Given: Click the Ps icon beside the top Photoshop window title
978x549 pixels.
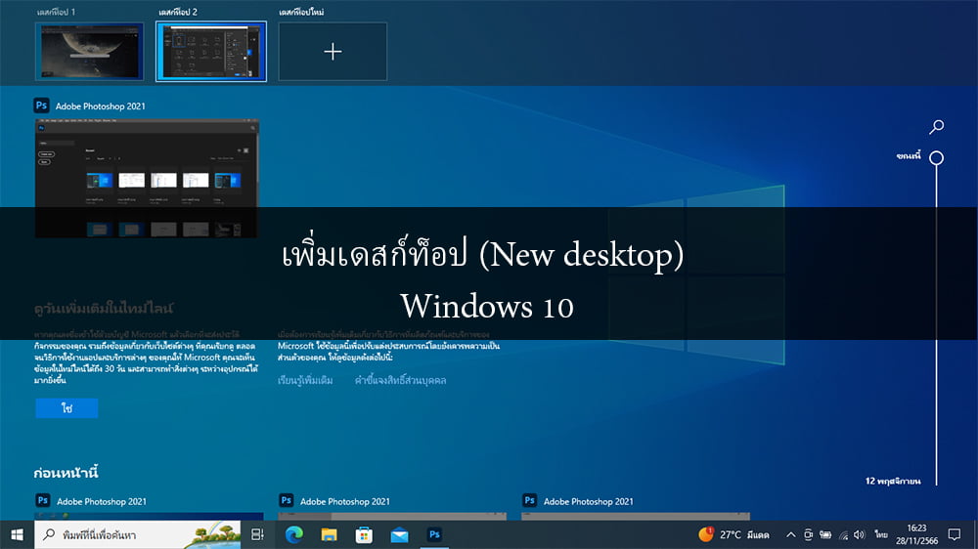Looking at the screenshot, I should point(41,106).
